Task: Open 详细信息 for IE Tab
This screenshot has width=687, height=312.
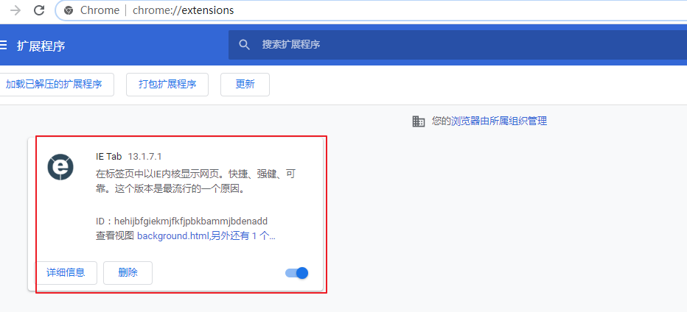Action: click(x=66, y=272)
